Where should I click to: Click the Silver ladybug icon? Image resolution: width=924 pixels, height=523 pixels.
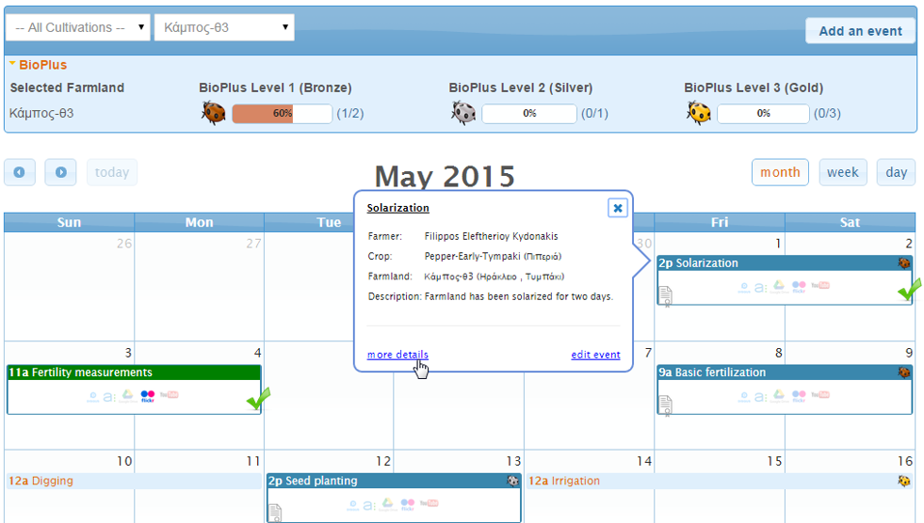coord(463,112)
